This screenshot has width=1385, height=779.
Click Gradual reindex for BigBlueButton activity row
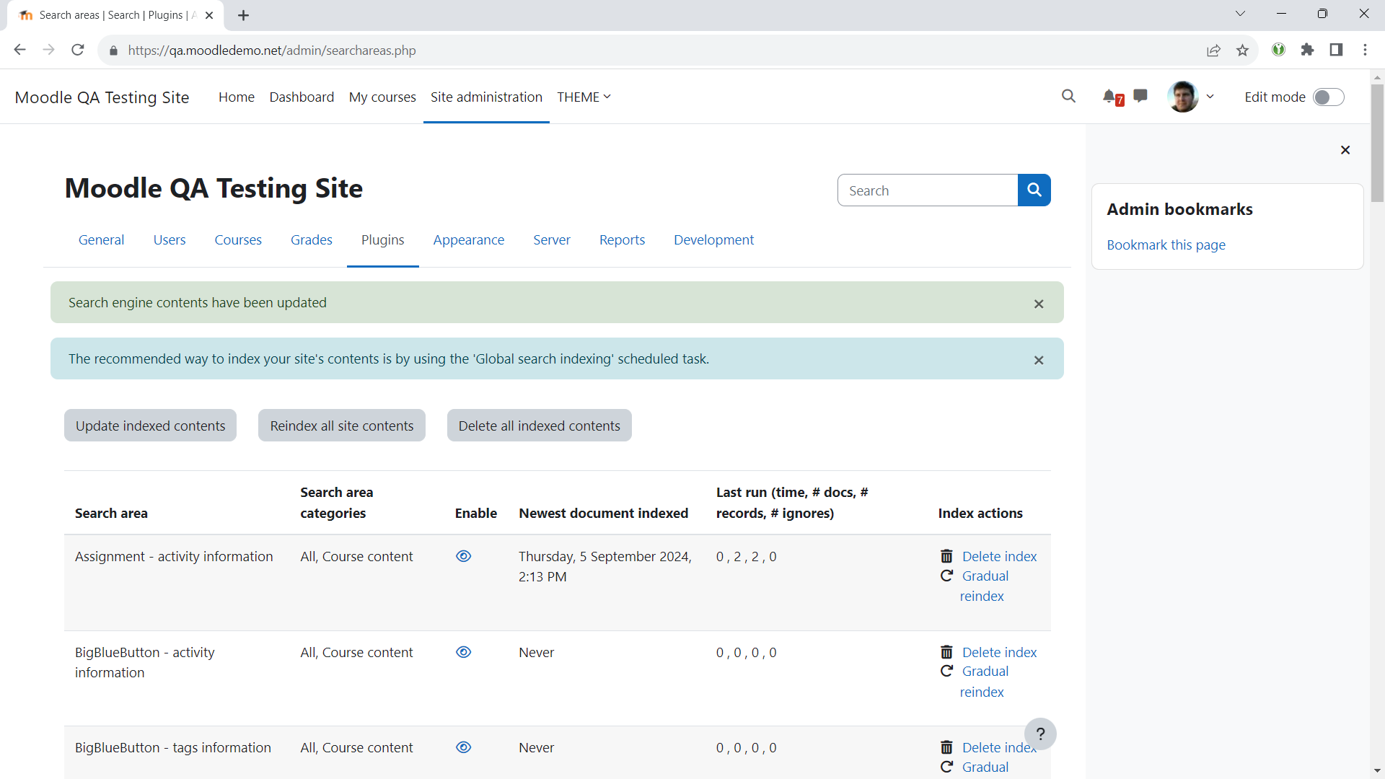pyautogui.click(x=985, y=682)
